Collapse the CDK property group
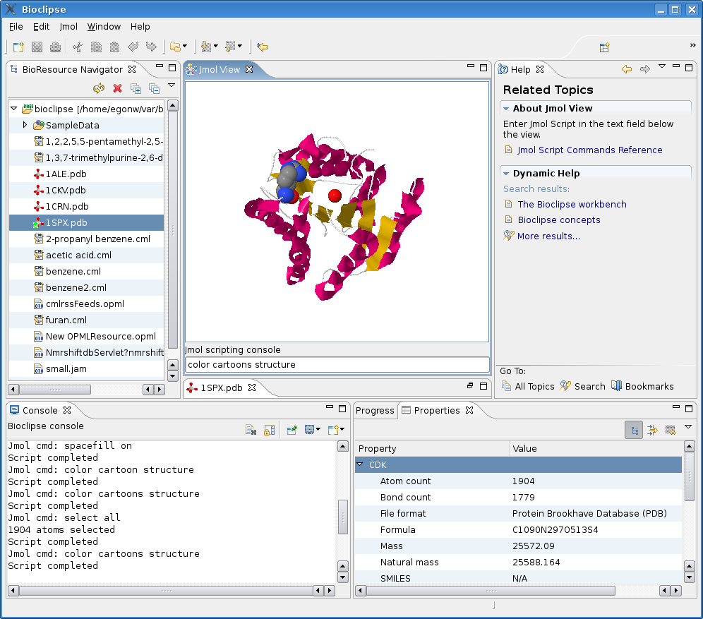703x619 pixels. pos(360,464)
